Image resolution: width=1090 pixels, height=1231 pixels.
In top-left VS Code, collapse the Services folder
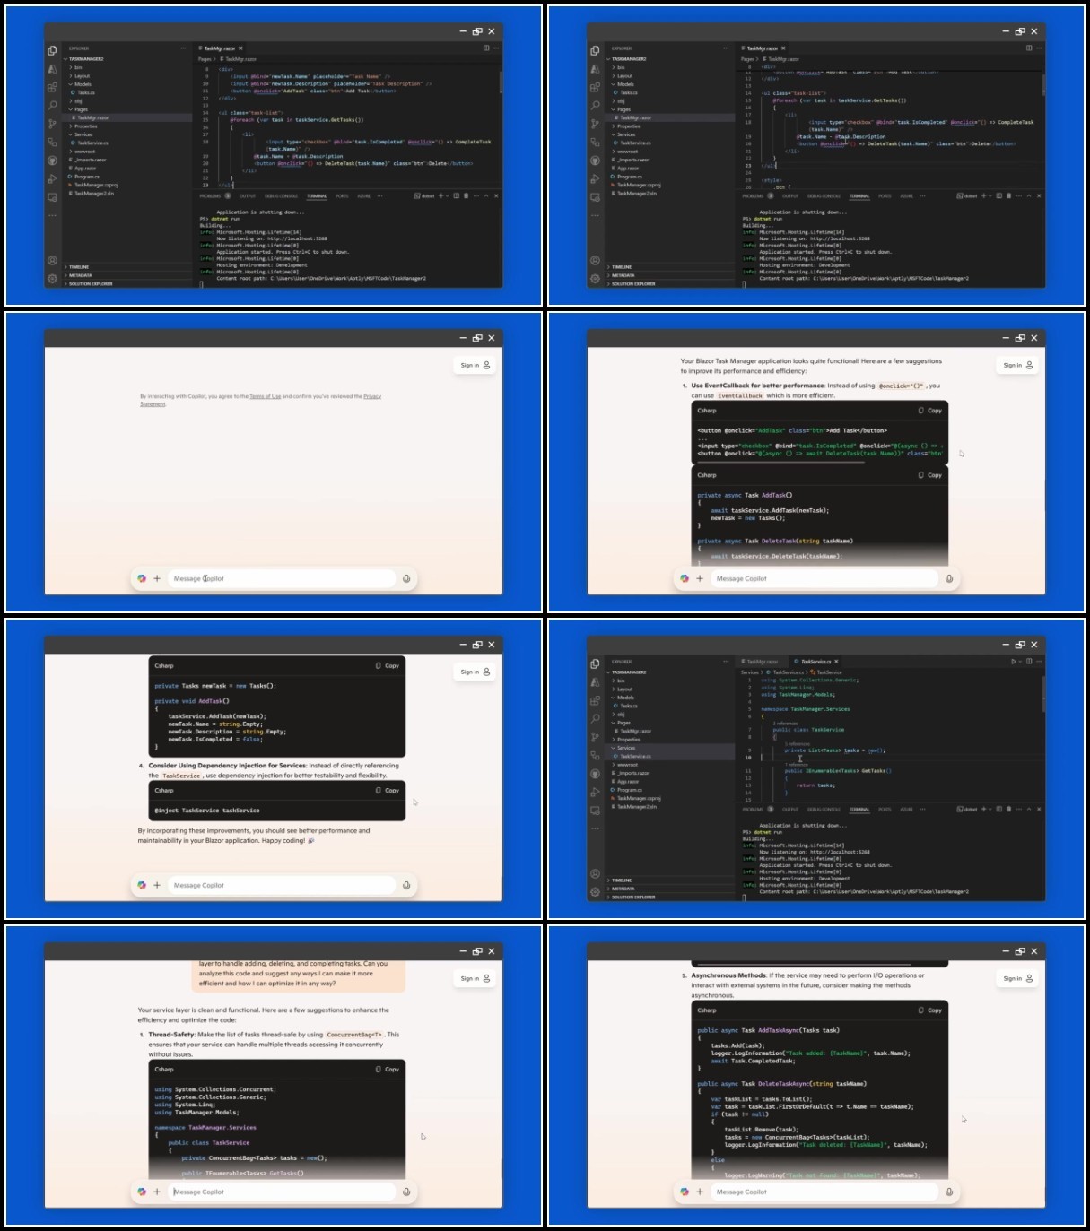click(81, 134)
